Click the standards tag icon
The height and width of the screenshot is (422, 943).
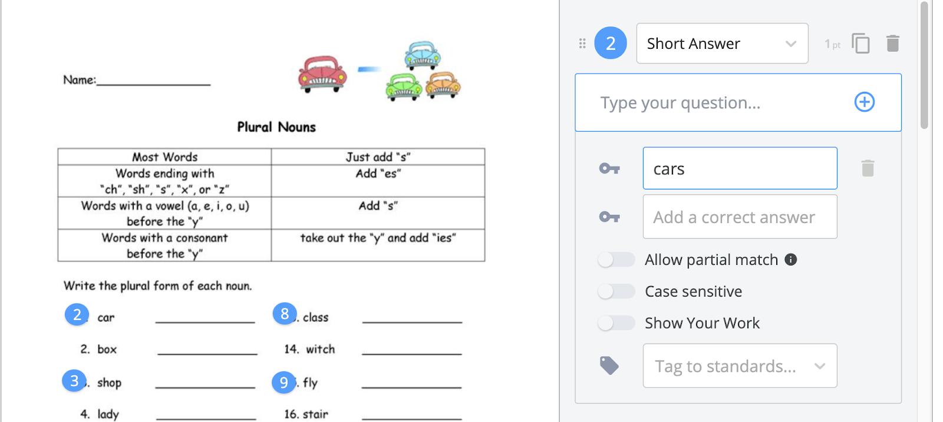pyautogui.click(x=609, y=365)
